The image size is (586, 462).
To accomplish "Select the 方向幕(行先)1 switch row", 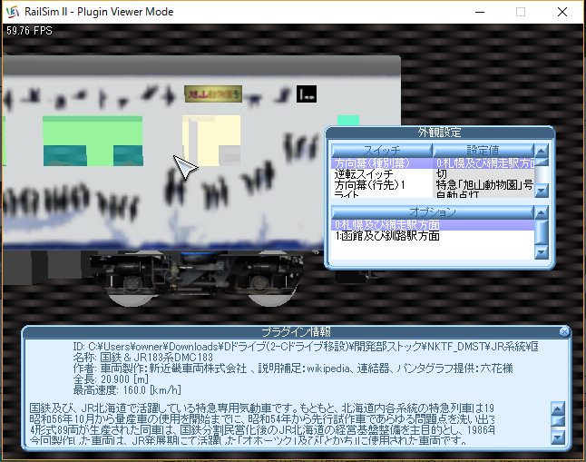I will (x=382, y=185).
